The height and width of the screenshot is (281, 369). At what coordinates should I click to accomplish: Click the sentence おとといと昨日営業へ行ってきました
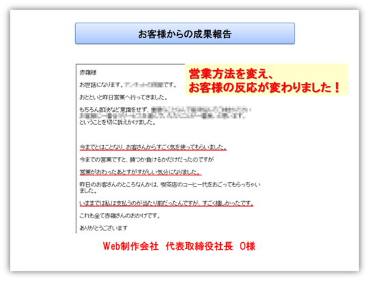(x=124, y=97)
